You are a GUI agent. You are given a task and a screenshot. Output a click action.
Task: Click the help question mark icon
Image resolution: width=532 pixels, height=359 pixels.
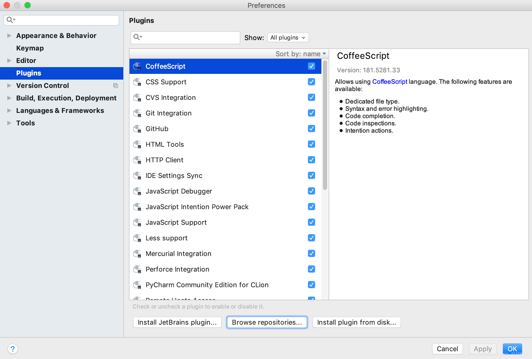tap(12, 349)
